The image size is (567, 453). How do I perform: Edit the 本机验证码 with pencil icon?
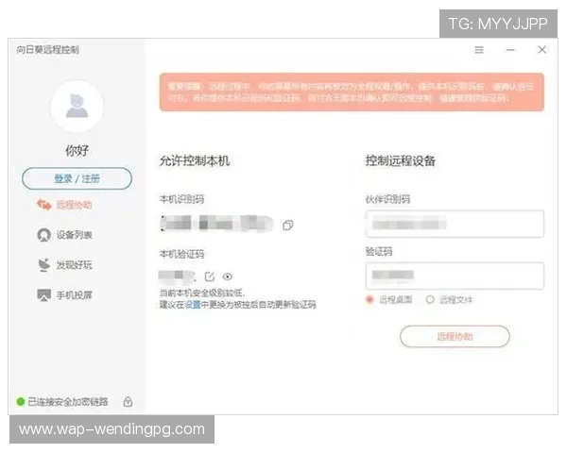[210, 277]
